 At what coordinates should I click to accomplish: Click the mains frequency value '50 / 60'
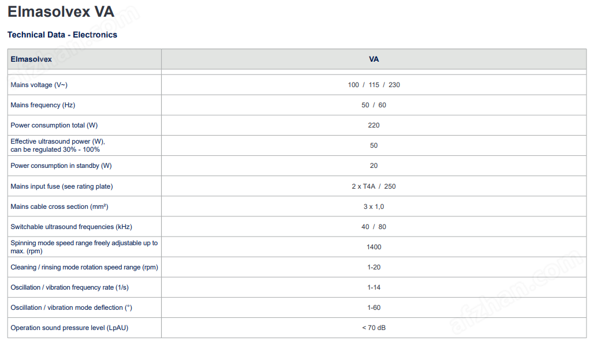[374, 105]
